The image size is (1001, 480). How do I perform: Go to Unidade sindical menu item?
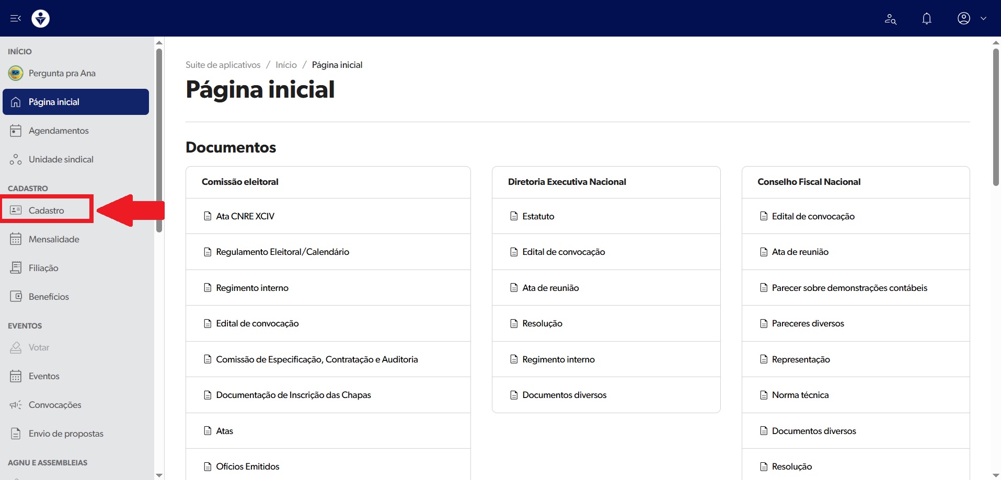pyautogui.click(x=61, y=159)
